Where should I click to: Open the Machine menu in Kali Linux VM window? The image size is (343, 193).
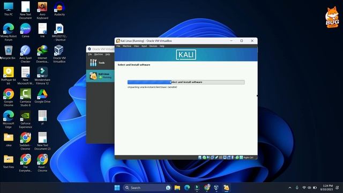tap(127, 46)
